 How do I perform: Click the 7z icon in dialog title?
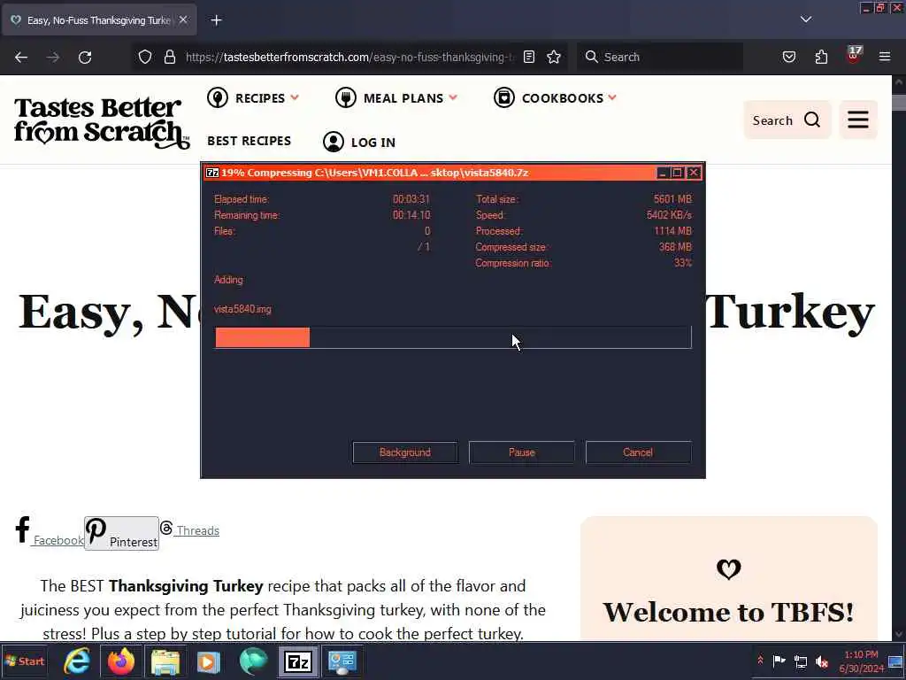212,173
